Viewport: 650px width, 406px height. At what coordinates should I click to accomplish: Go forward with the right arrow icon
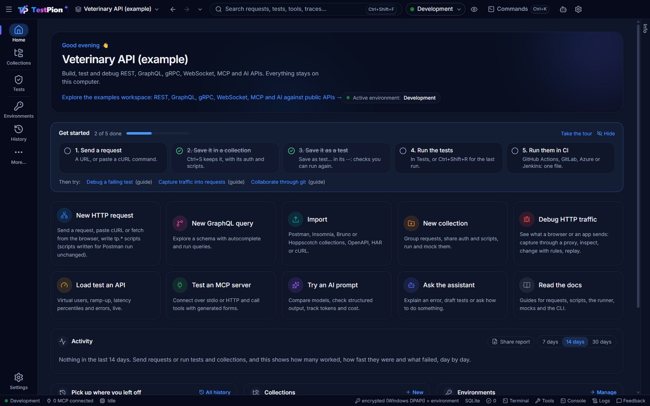(186, 9)
